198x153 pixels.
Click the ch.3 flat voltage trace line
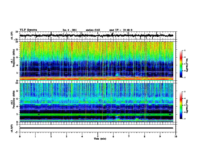pyautogui.click(x=96, y=128)
